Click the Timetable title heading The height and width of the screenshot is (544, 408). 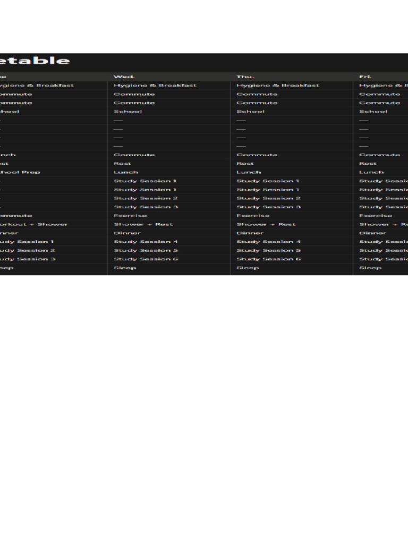coord(35,61)
